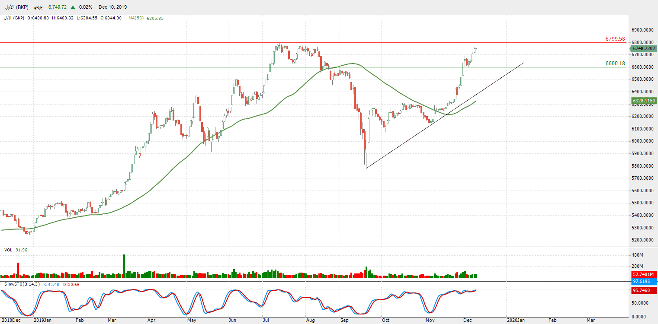658x324 pixels.
Task: Click the volume value 91.96
Action: 21,250
